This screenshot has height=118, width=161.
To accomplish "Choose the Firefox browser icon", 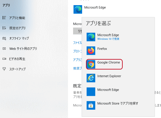I will 91,51.
